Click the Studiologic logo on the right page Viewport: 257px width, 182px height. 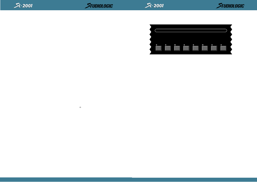[230, 6]
